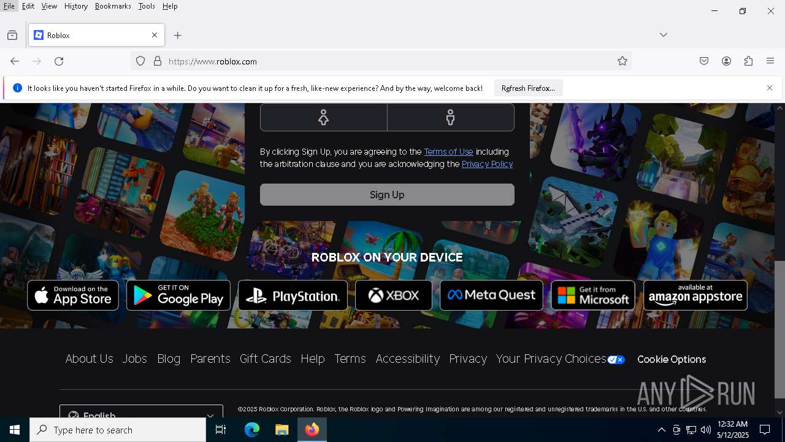Open the Help footer link
785x442 pixels.
[x=313, y=359]
